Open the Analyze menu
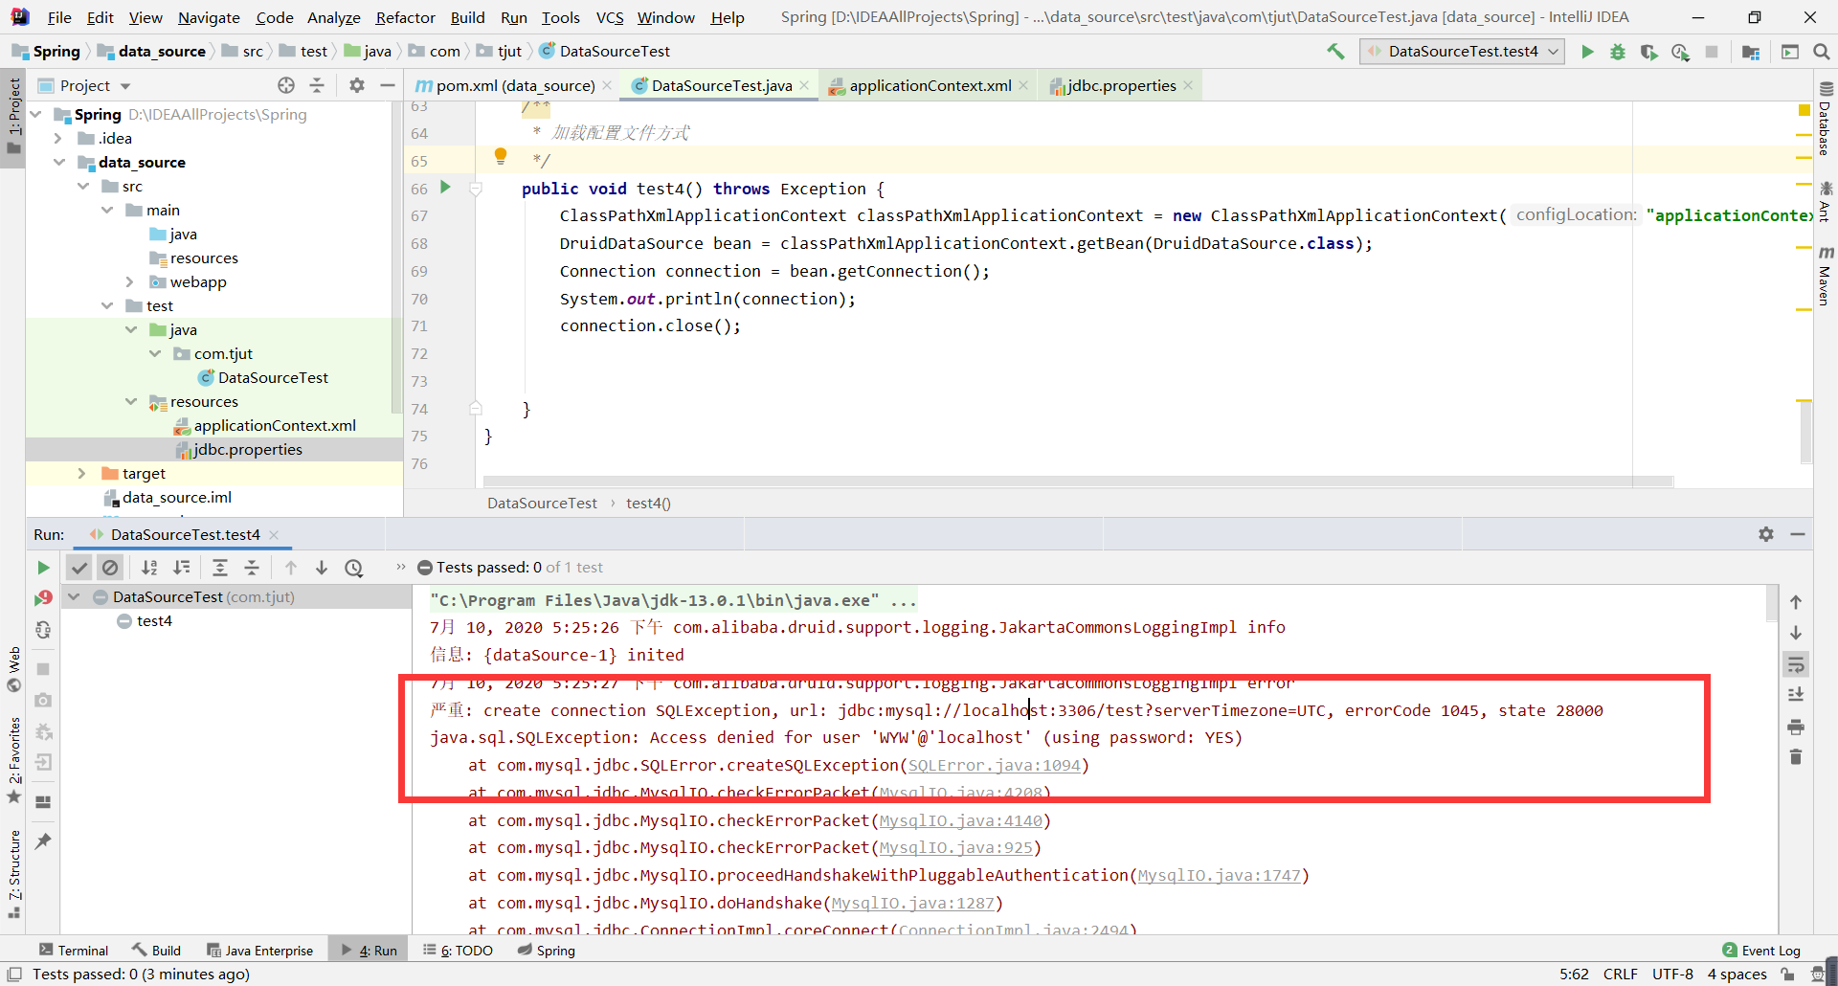The image size is (1838, 986). pos(333,17)
